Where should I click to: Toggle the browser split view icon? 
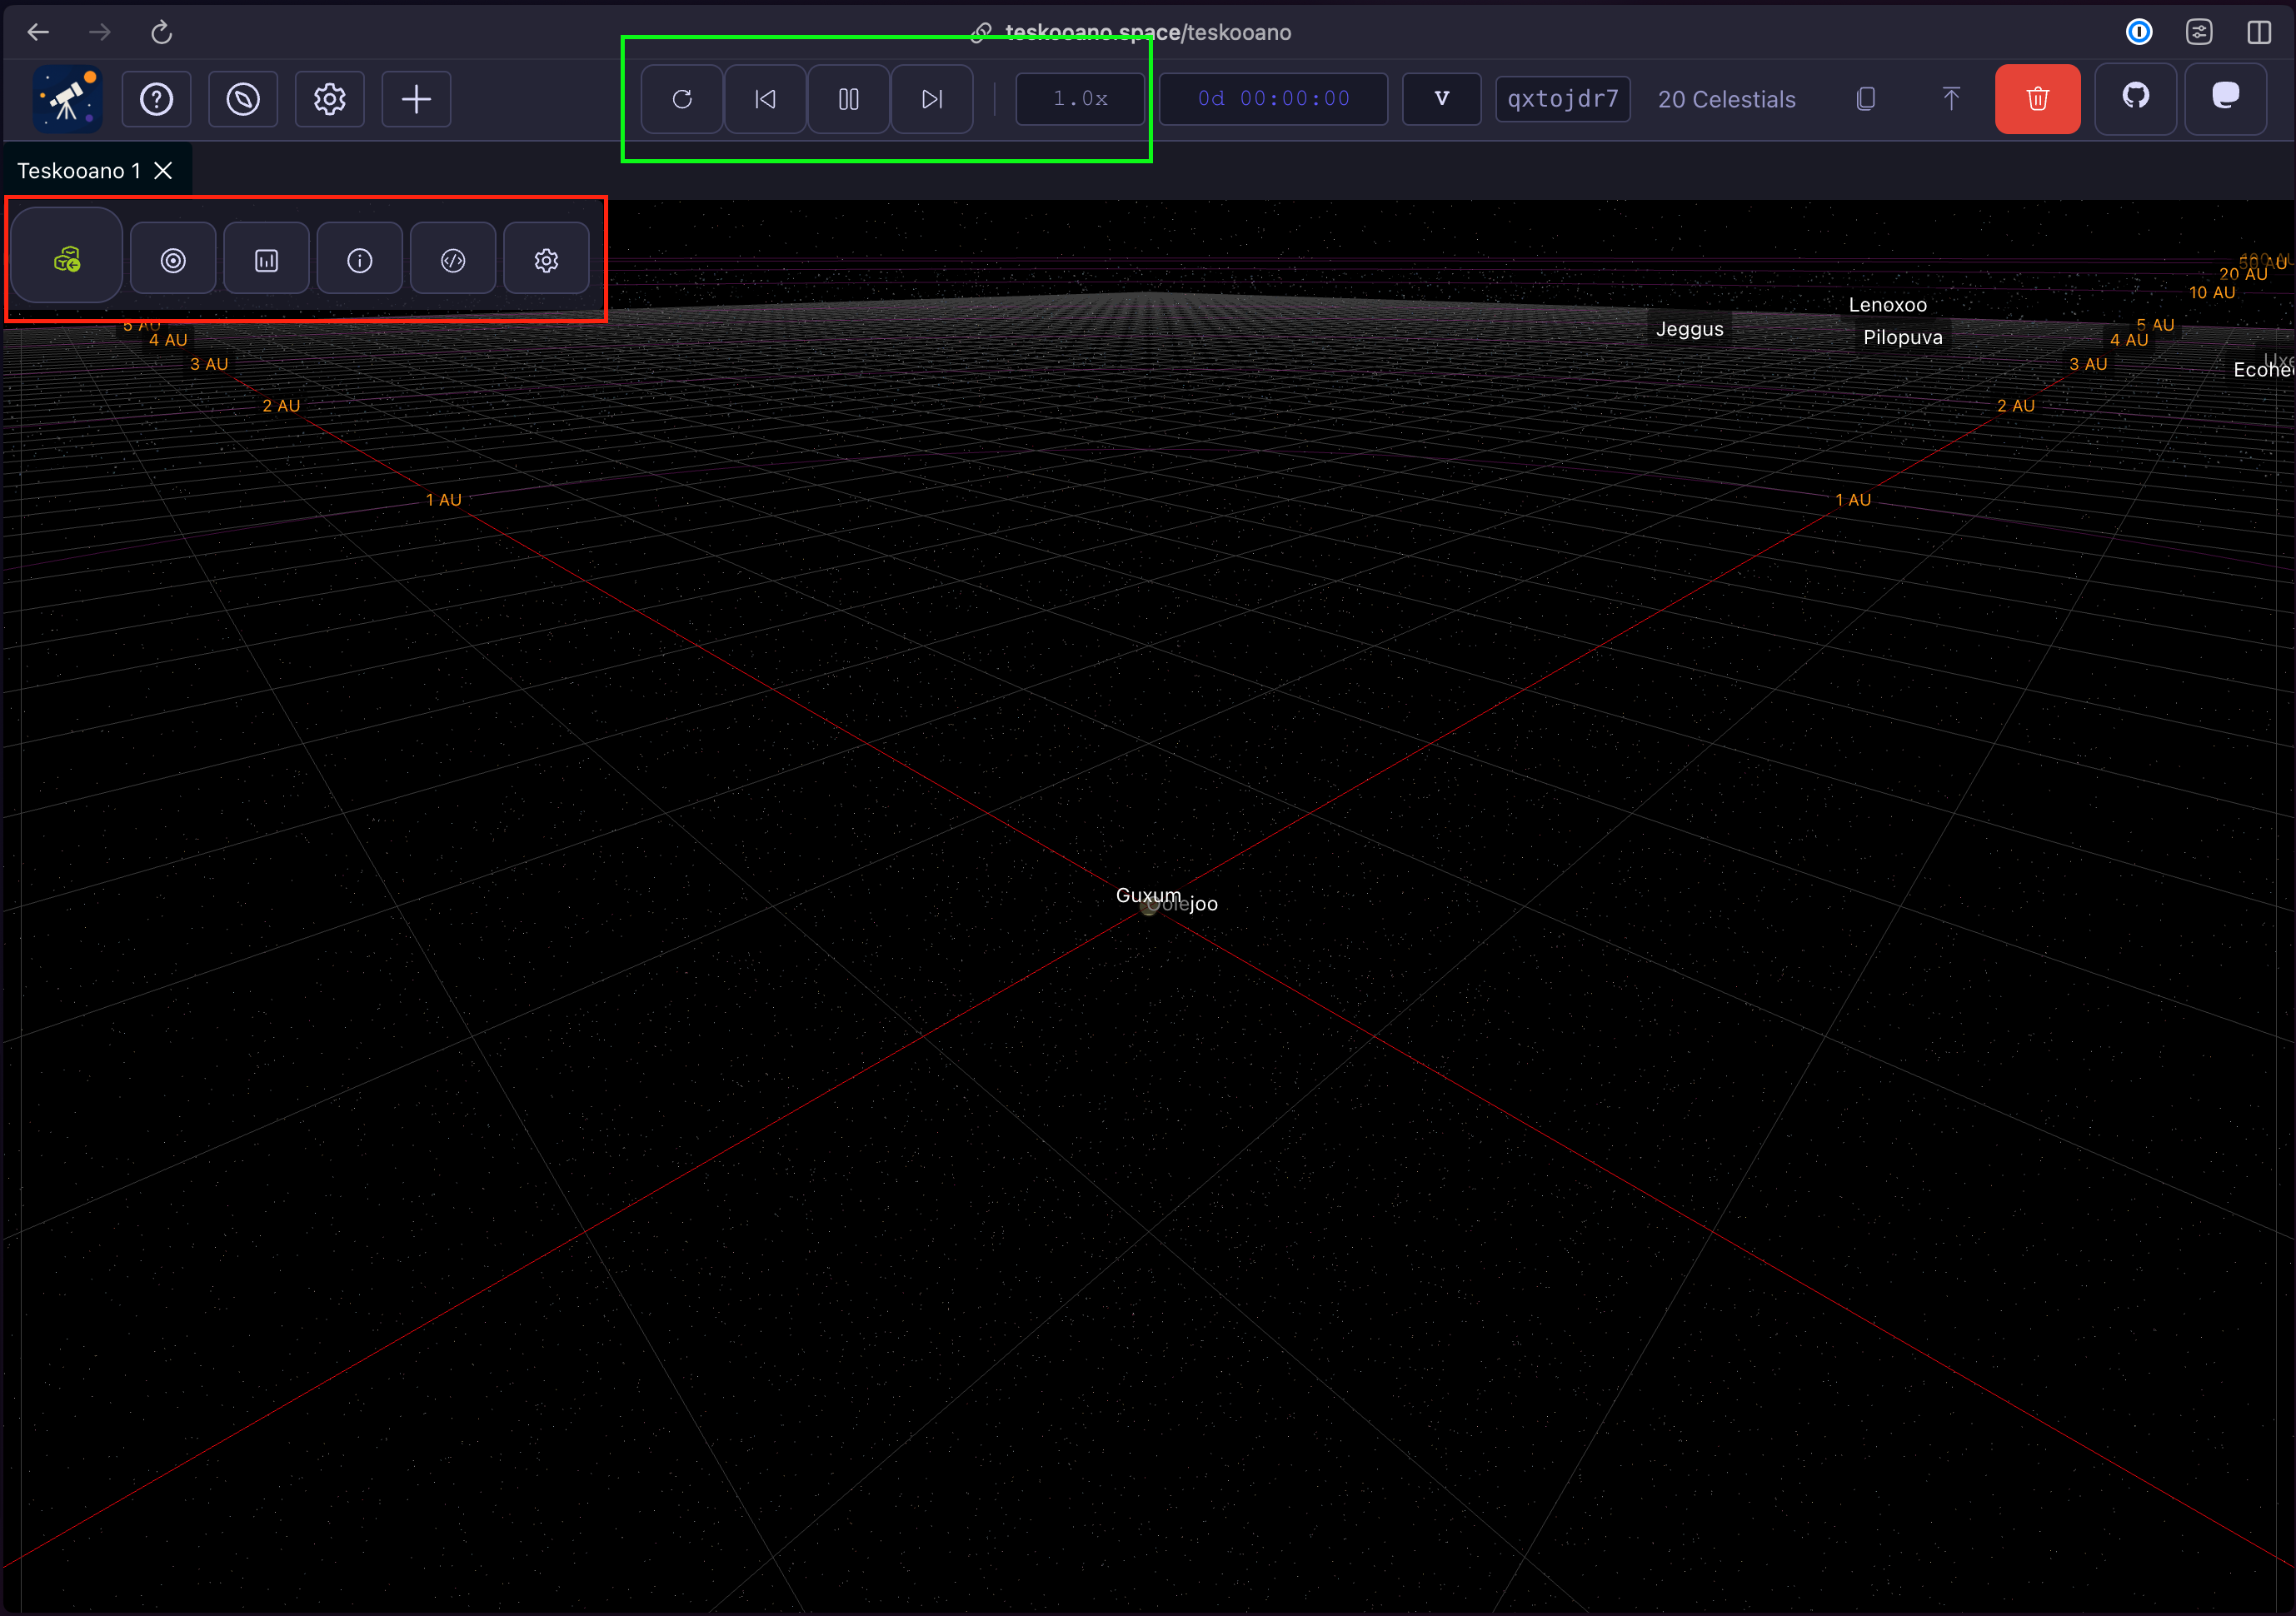point(2259,32)
